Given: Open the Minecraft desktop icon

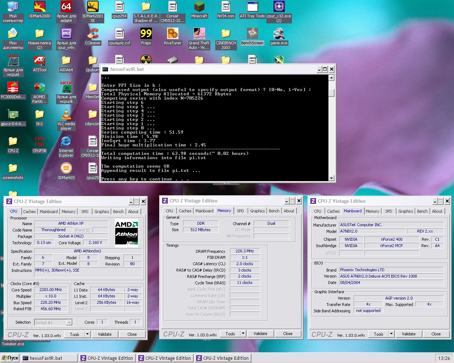Looking at the screenshot, I should point(199,10).
